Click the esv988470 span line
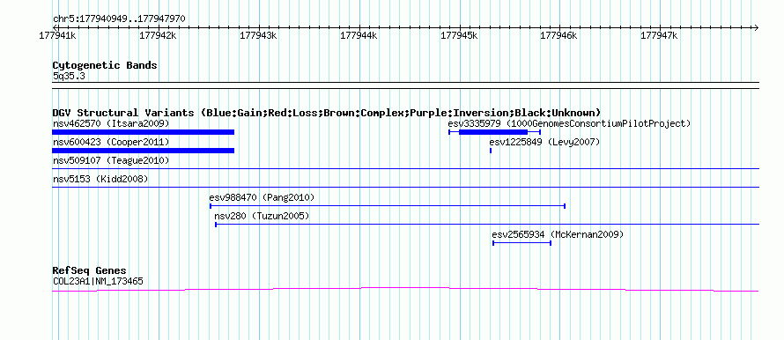784x340 pixels. (x=388, y=205)
